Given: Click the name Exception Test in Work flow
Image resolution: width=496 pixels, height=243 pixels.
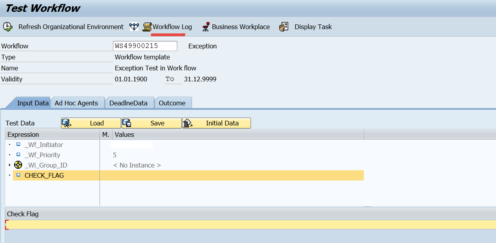Looking at the screenshot, I should point(155,68).
